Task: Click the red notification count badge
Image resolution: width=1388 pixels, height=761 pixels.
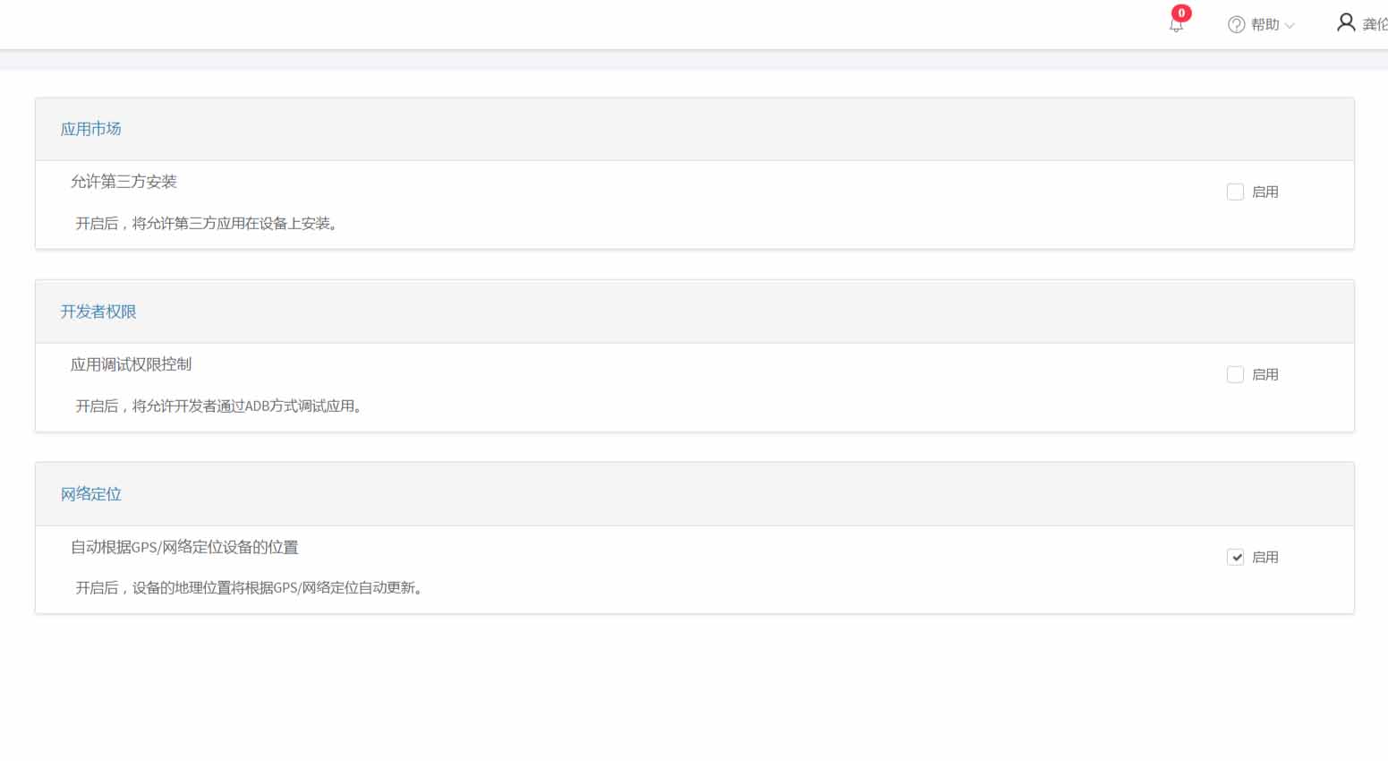Action: pyautogui.click(x=1181, y=13)
